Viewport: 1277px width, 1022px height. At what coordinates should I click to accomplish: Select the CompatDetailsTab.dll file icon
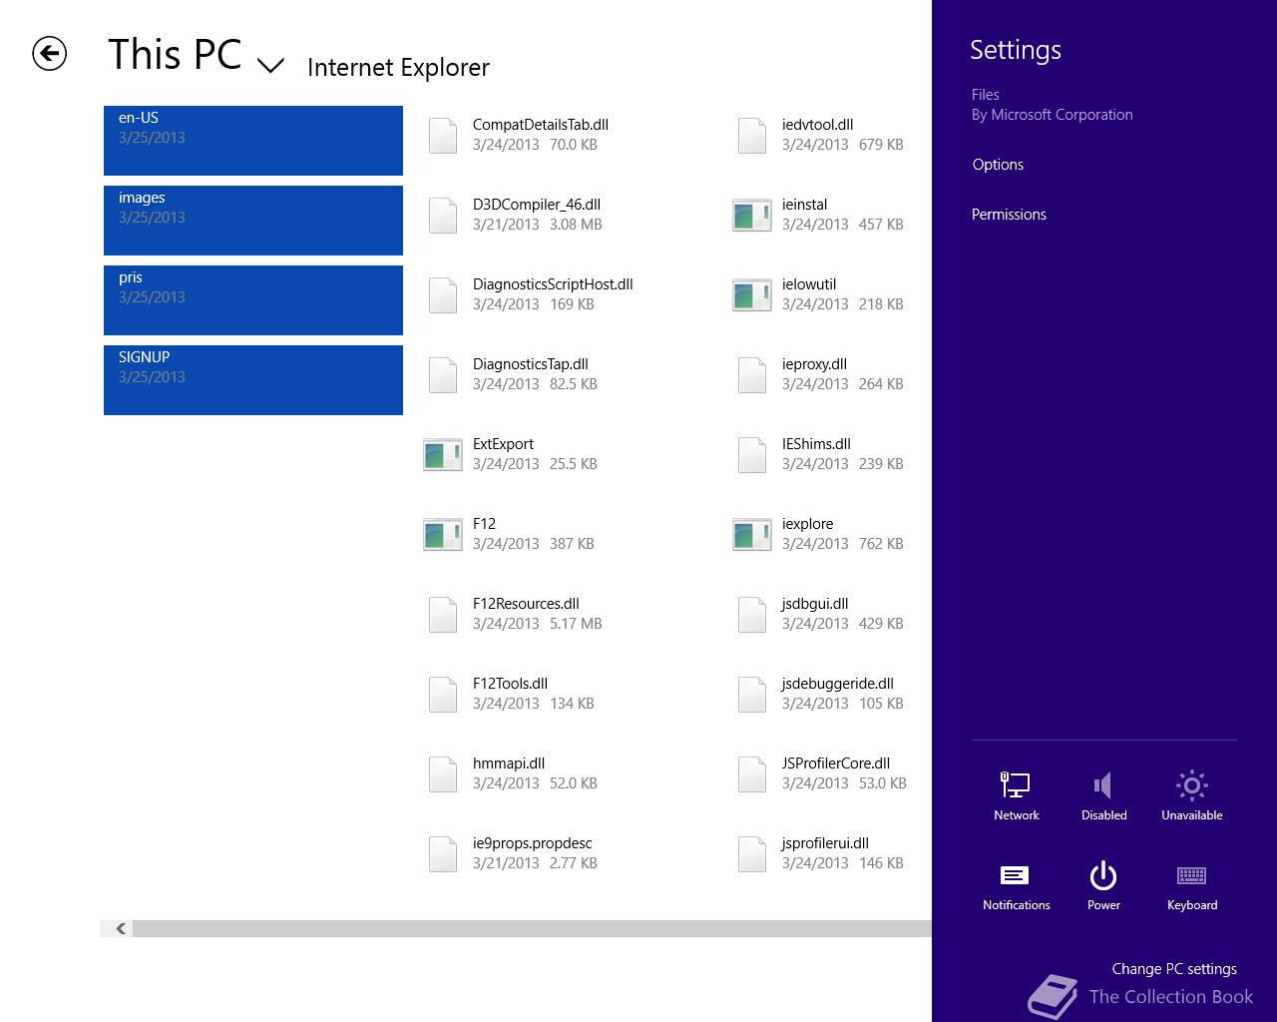(443, 136)
